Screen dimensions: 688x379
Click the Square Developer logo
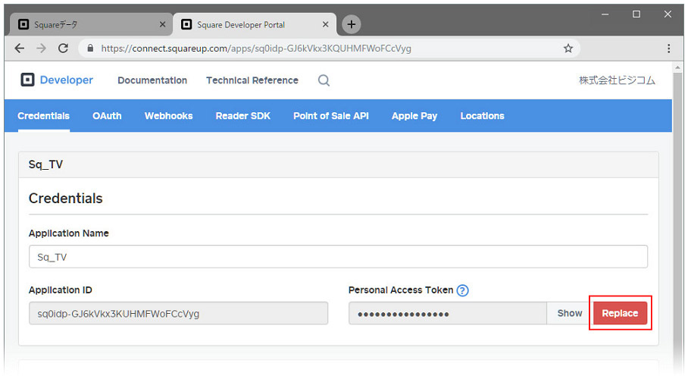point(57,80)
